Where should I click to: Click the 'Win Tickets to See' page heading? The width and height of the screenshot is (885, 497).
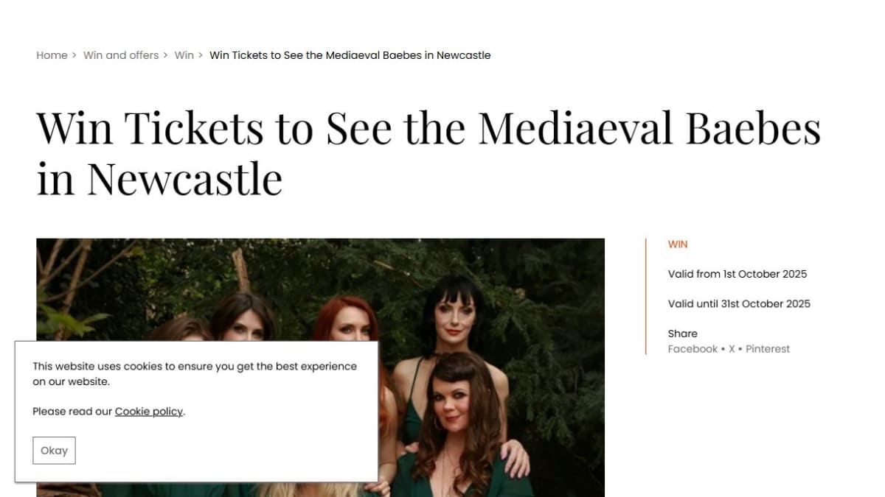pyautogui.click(x=428, y=152)
